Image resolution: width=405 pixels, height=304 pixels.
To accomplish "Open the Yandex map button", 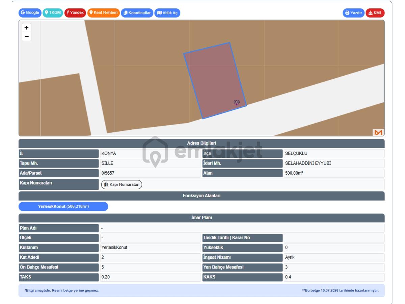I will 75,13.
